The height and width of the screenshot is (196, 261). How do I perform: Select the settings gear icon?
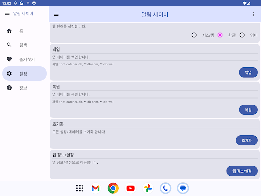pyautogui.click(x=9, y=73)
